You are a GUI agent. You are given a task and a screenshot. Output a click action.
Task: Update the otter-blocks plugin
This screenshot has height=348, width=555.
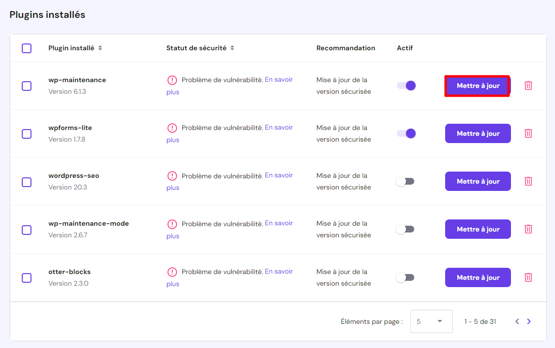click(478, 277)
